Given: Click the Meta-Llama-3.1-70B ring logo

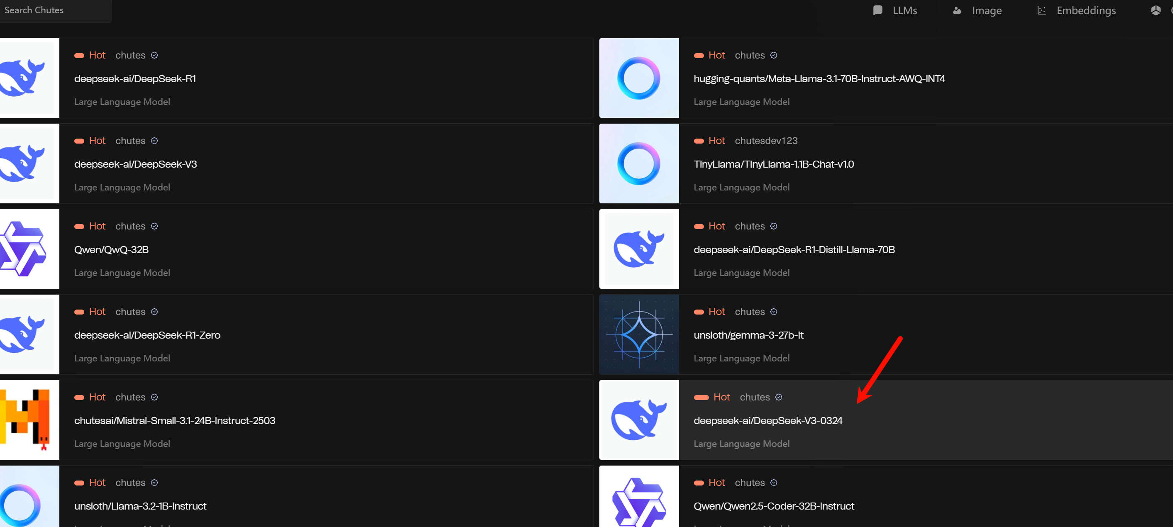Looking at the screenshot, I should (x=639, y=78).
